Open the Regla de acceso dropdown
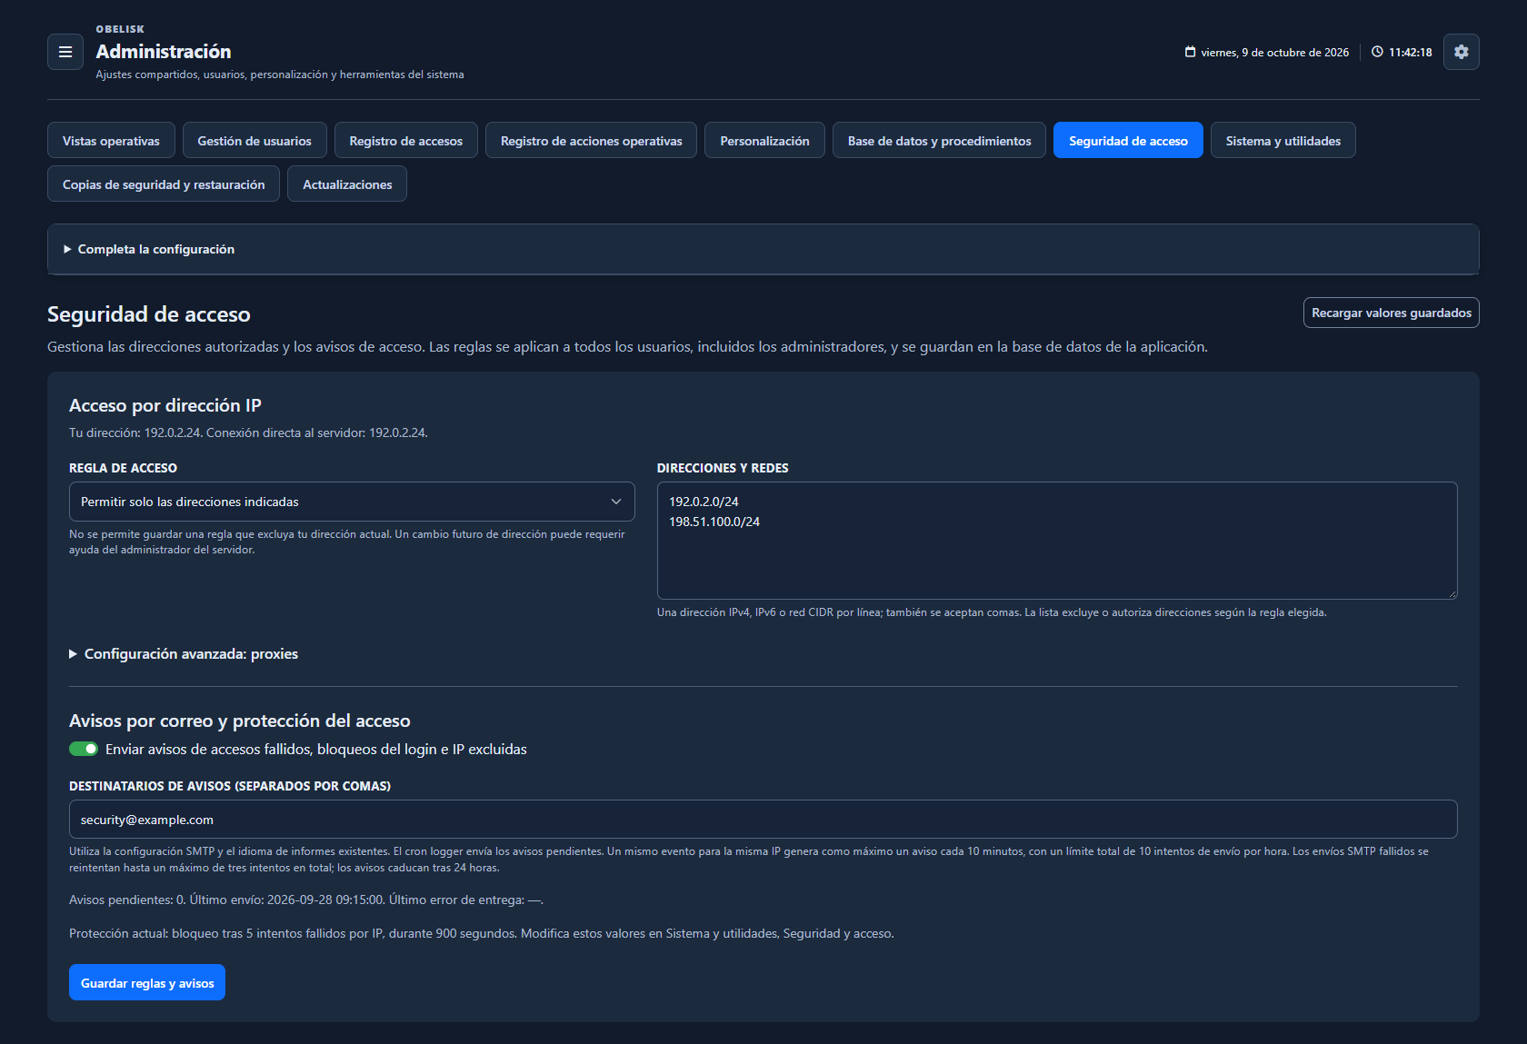 pyautogui.click(x=352, y=502)
